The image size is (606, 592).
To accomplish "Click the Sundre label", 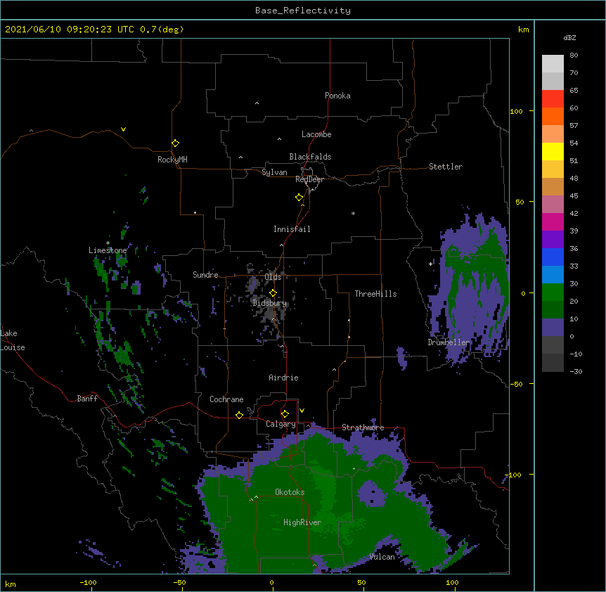I will point(205,275).
